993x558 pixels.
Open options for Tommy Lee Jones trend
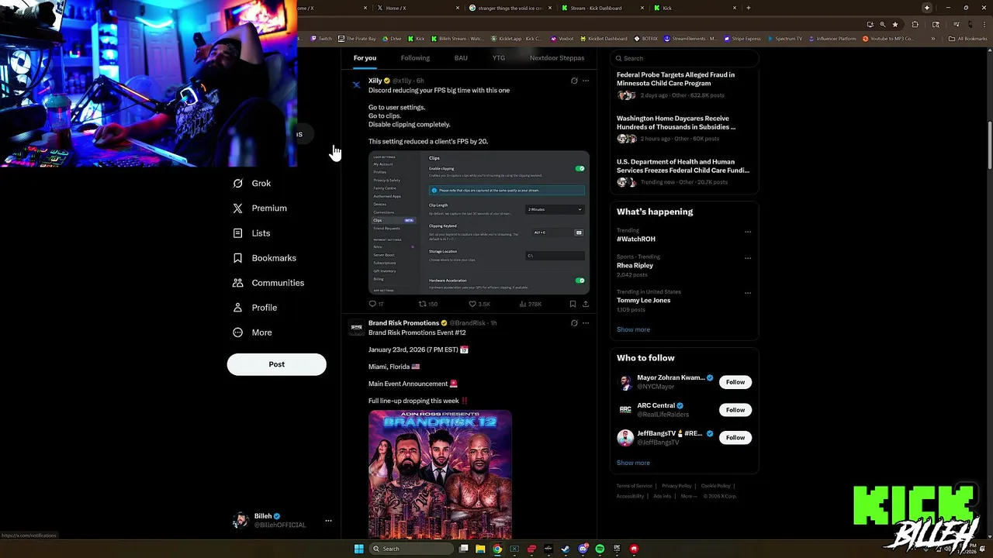(748, 293)
